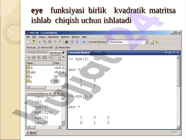Click the Current Directory path field
Image resolution: width=186 pixels, height=140 pixels.
click(x=126, y=42)
